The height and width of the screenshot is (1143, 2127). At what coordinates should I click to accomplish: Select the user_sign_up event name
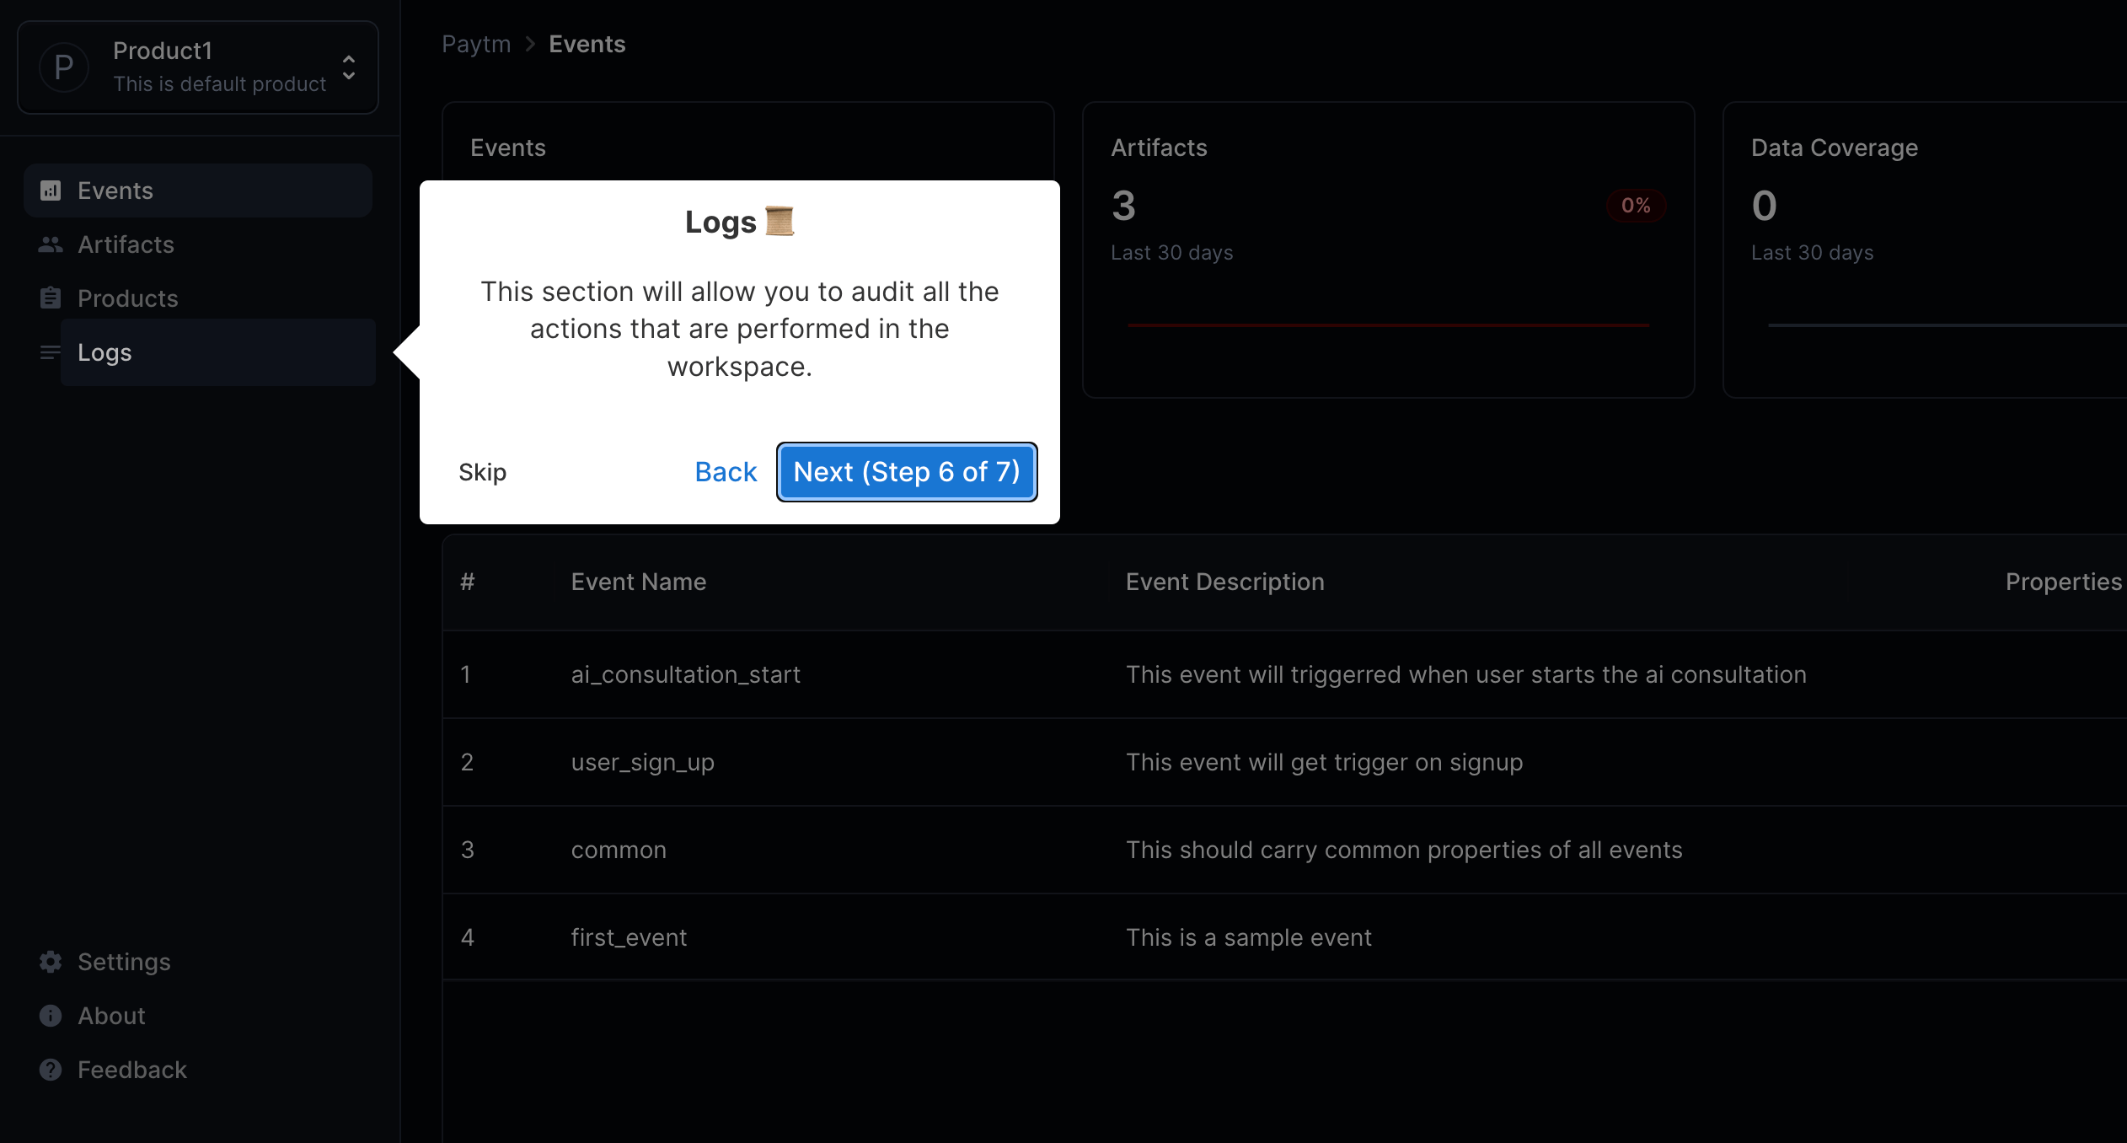(643, 762)
